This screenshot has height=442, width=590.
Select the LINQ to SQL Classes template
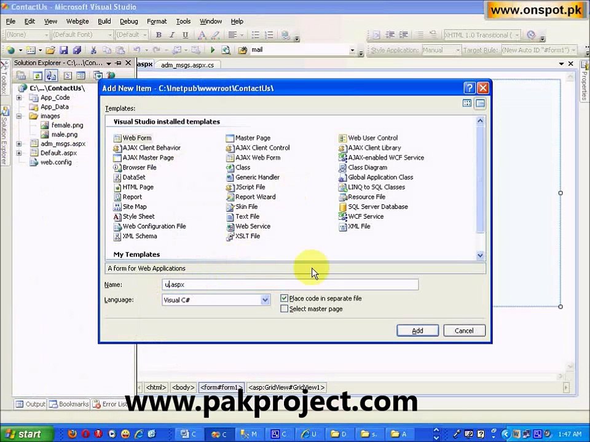(372, 187)
